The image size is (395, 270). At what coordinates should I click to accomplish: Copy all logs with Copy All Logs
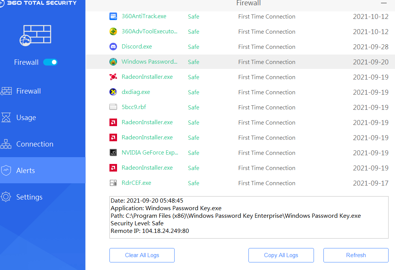point(281,255)
